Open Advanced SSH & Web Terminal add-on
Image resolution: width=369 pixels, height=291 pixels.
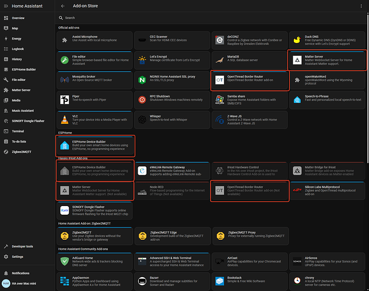point(172,262)
